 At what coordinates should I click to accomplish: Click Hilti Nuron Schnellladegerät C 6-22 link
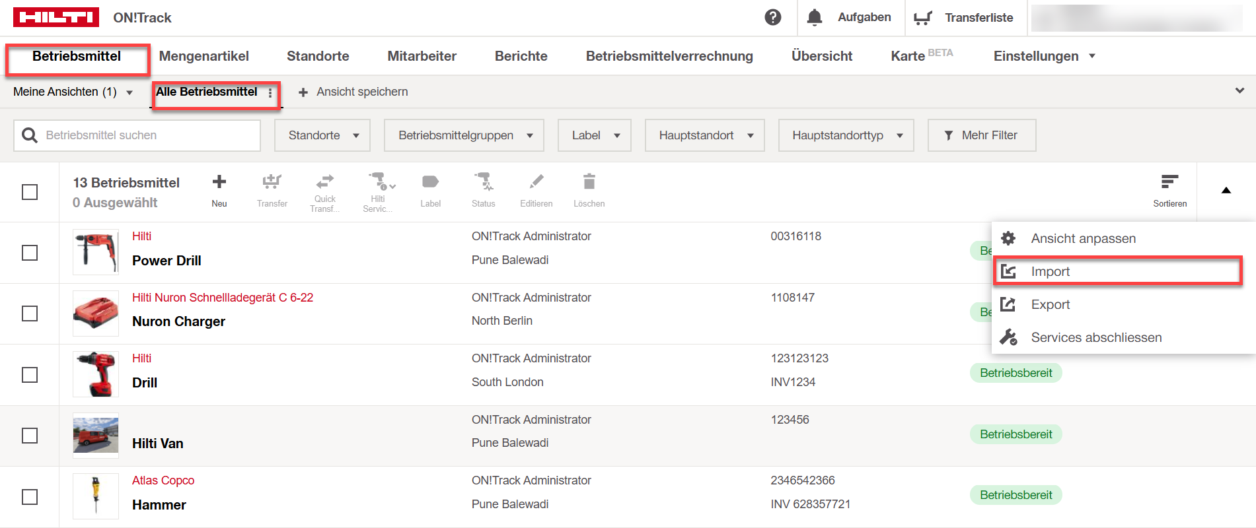pos(223,298)
